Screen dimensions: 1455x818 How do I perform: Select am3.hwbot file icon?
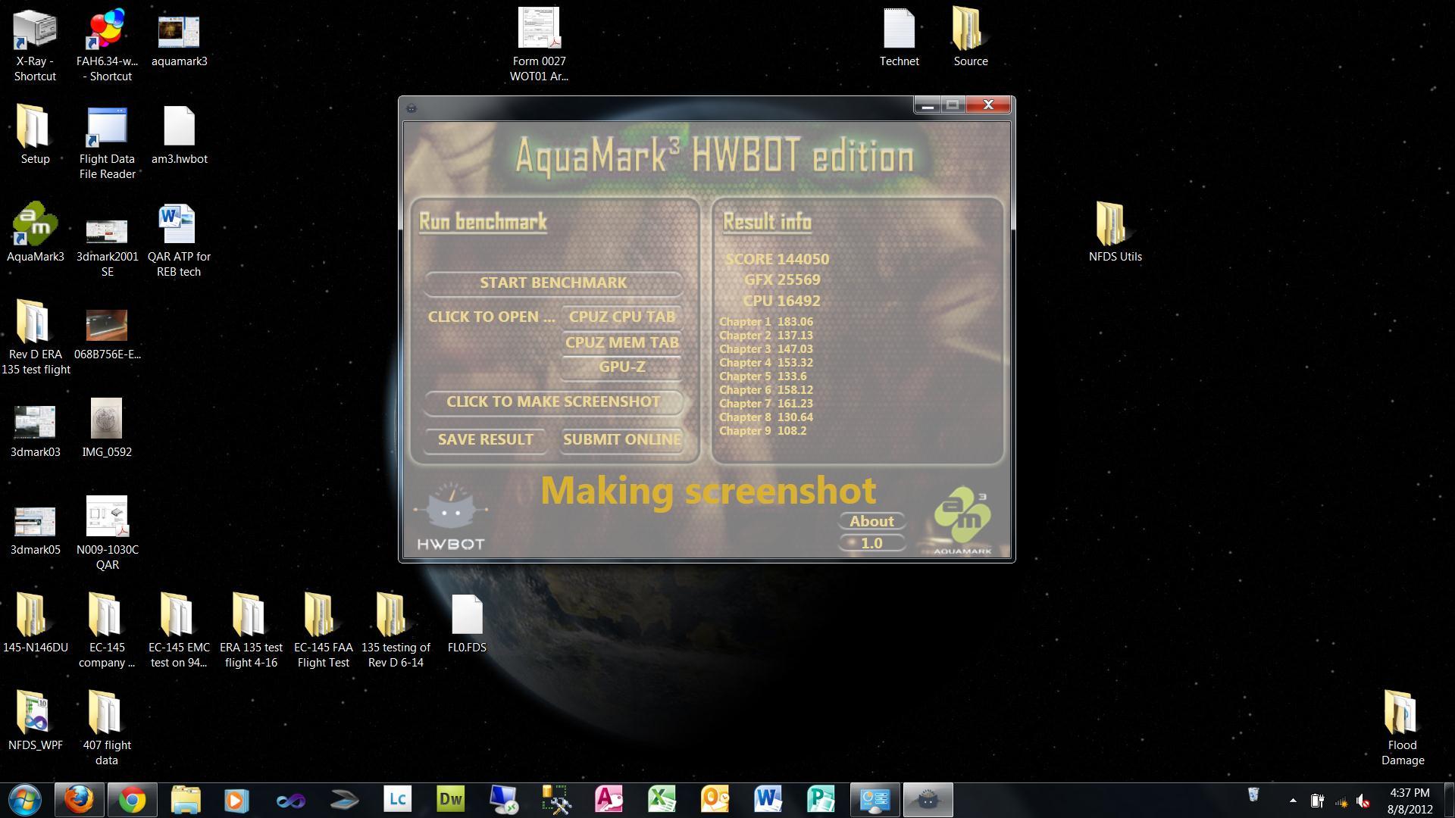(179, 135)
